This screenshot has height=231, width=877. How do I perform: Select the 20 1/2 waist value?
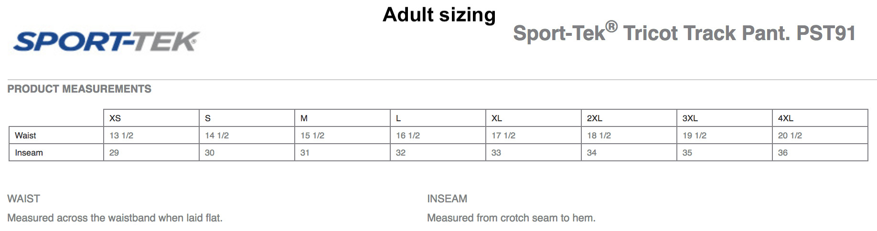[790, 136]
